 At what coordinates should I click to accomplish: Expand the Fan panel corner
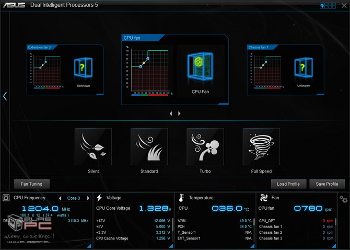tap(334, 246)
